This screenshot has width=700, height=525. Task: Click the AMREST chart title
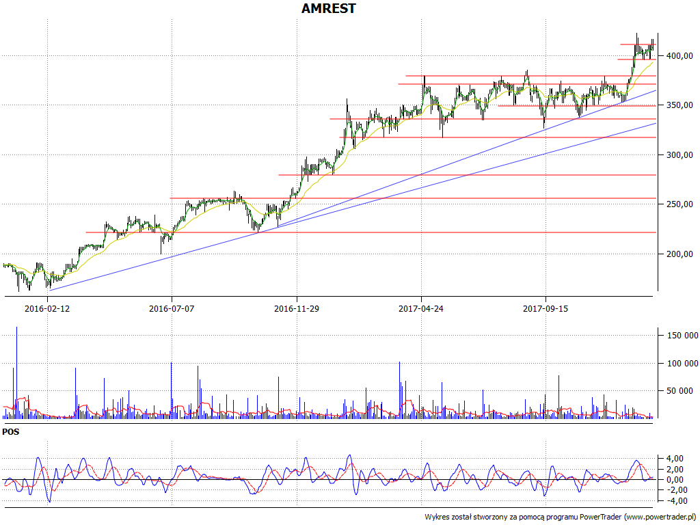[x=329, y=8]
